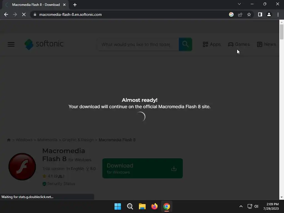The height and width of the screenshot is (213, 284).
Task: Click the Macromedia Flash 8 title heading
Action: pos(64,155)
